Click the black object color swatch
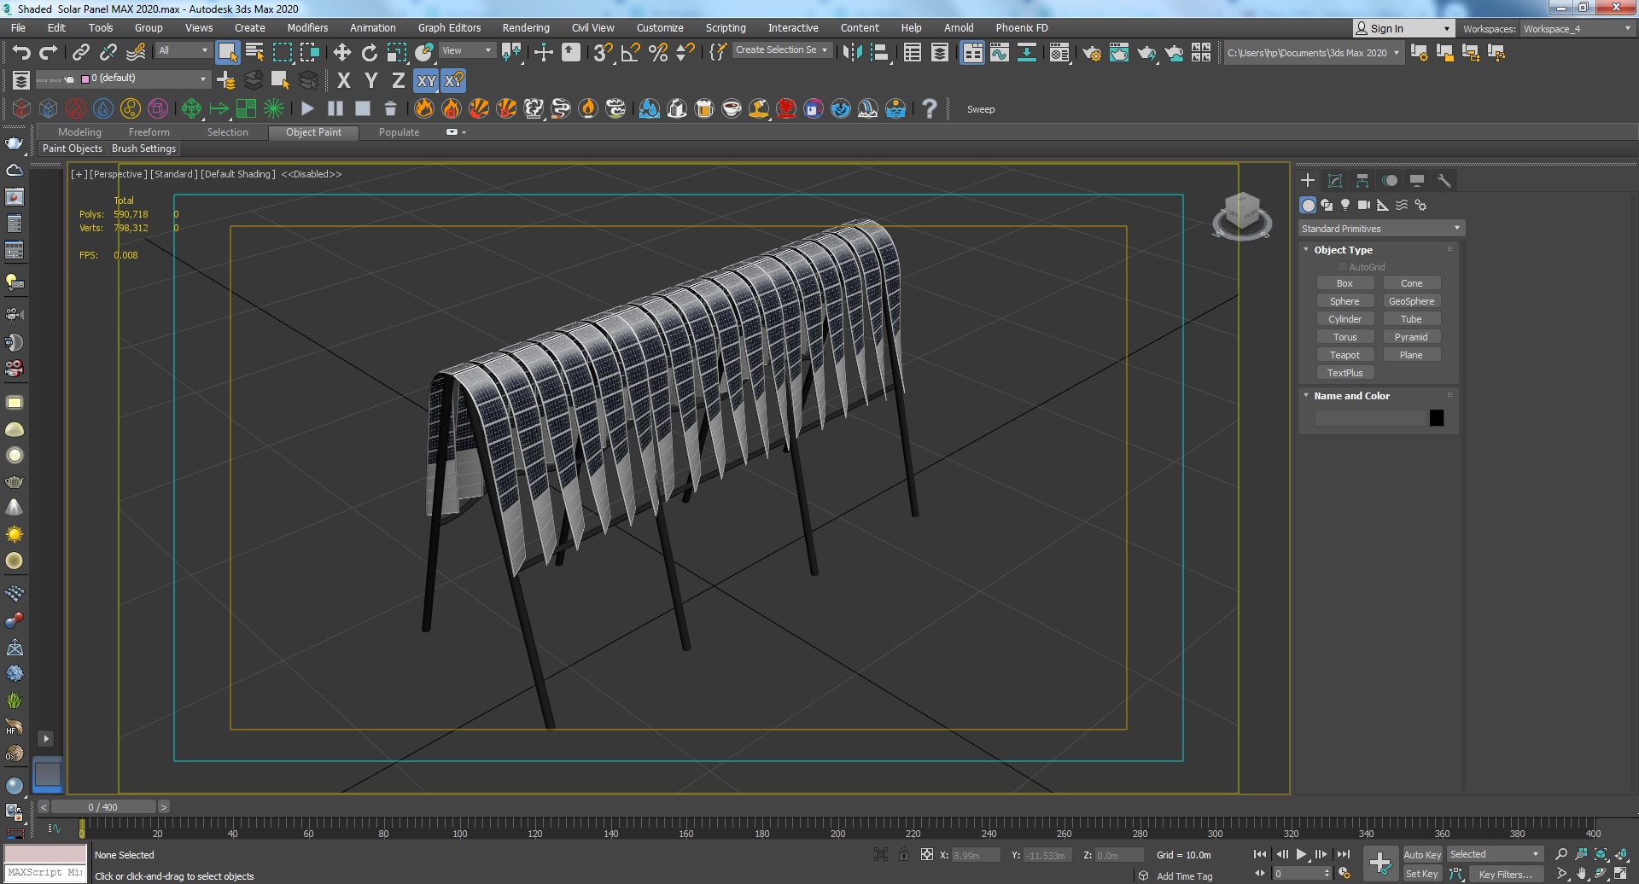Image resolution: width=1639 pixels, height=884 pixels. tap(1437, 418)
